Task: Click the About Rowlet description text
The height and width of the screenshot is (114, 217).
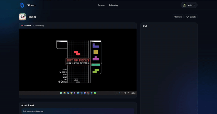Action: click(33, 111)
